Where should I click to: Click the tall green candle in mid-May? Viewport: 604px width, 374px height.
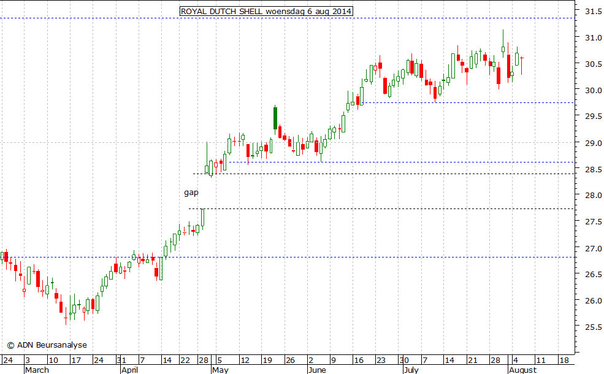click(275, 118)
